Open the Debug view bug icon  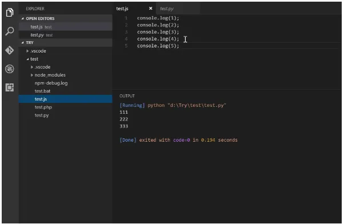coord(10,69)
